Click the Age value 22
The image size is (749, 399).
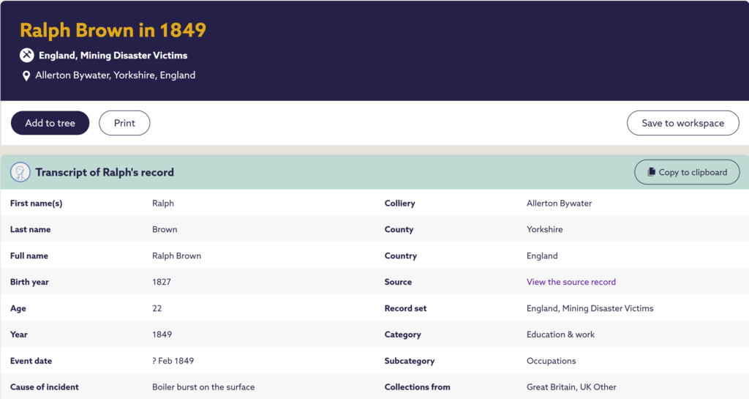(x=157, y=308)
